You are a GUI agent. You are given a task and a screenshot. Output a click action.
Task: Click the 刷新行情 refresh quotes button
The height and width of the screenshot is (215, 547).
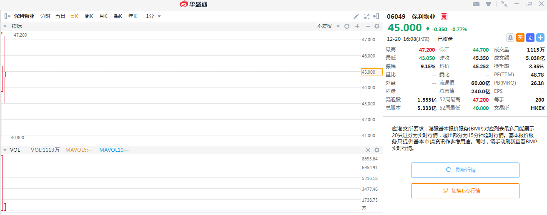point(465,170)
